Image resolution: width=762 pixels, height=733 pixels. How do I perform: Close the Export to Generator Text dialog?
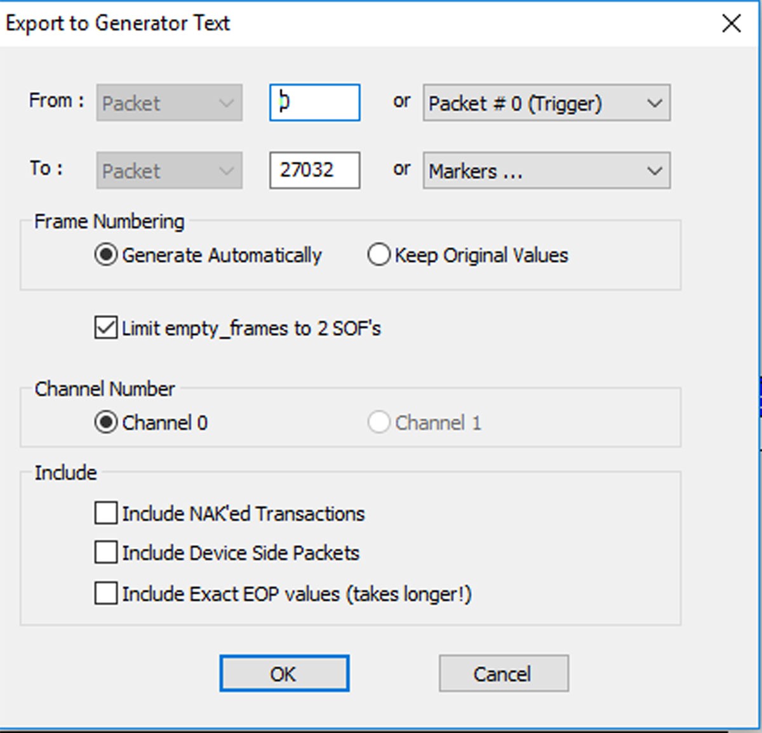click(x=732, y=23)
